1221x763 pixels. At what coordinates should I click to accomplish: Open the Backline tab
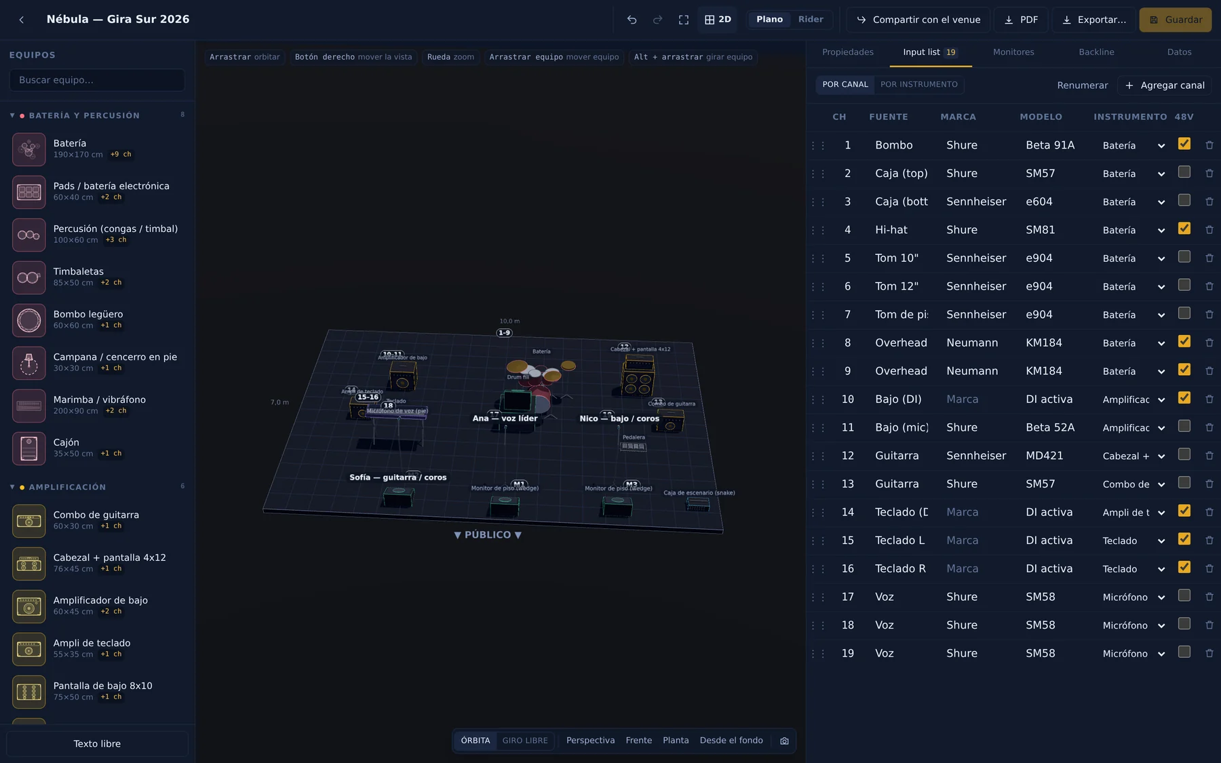[x=1096, y=52]
